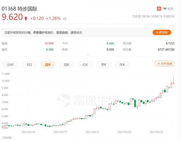This screenshot has width=181, height=142.
Task: Click the 2021/04/12 date label on chart axis
Action: click(x=92, y=132)
